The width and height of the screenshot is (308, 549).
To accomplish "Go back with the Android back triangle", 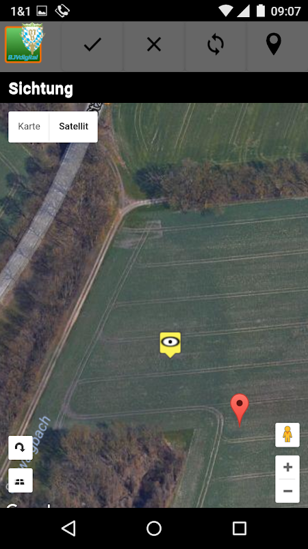I will pos(68,528).
